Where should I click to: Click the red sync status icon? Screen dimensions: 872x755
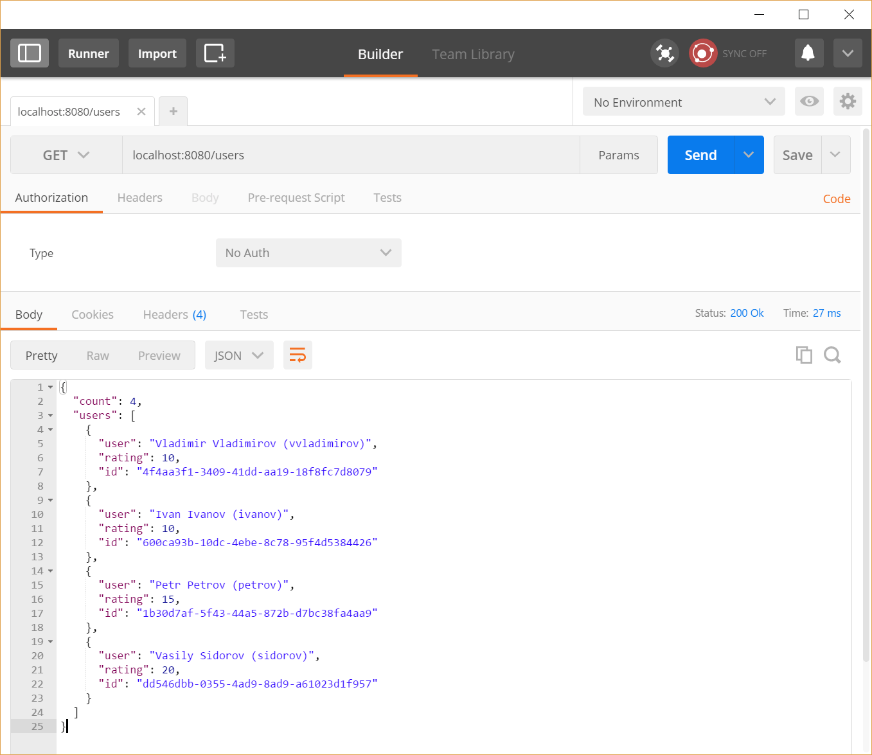tap(702, 53)
